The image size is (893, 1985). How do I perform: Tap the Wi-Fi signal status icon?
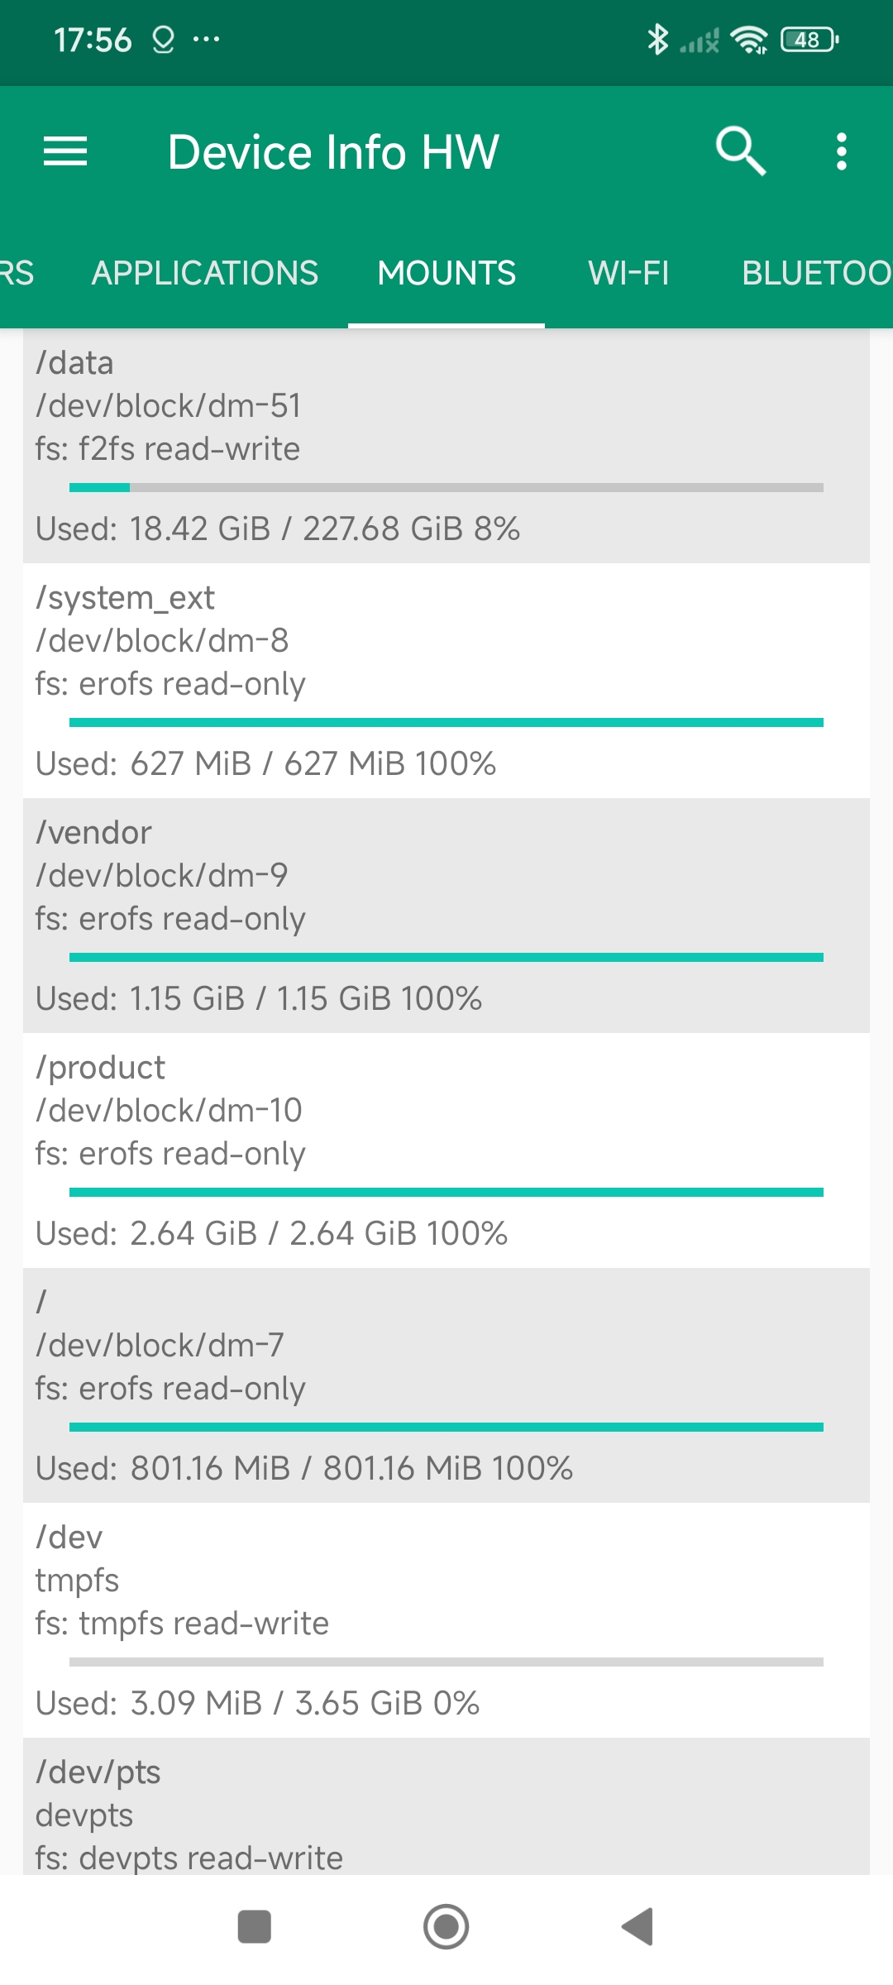point(749,39)
